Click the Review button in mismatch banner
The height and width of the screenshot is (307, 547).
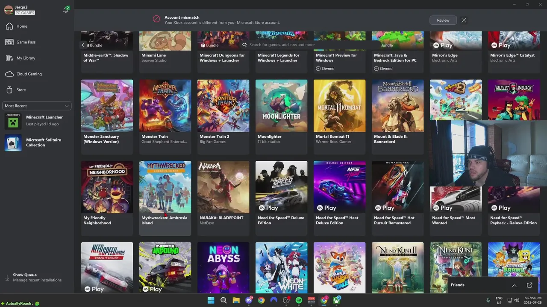click(443, 20)
